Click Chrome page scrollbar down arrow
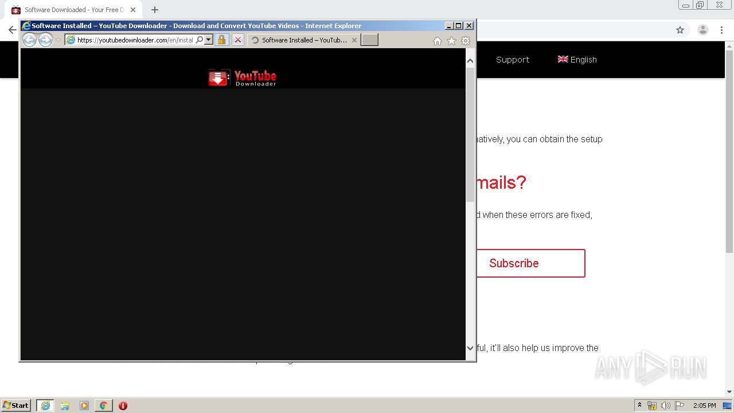The width and height of the screenshot is (734, 413). pos(729,392)
